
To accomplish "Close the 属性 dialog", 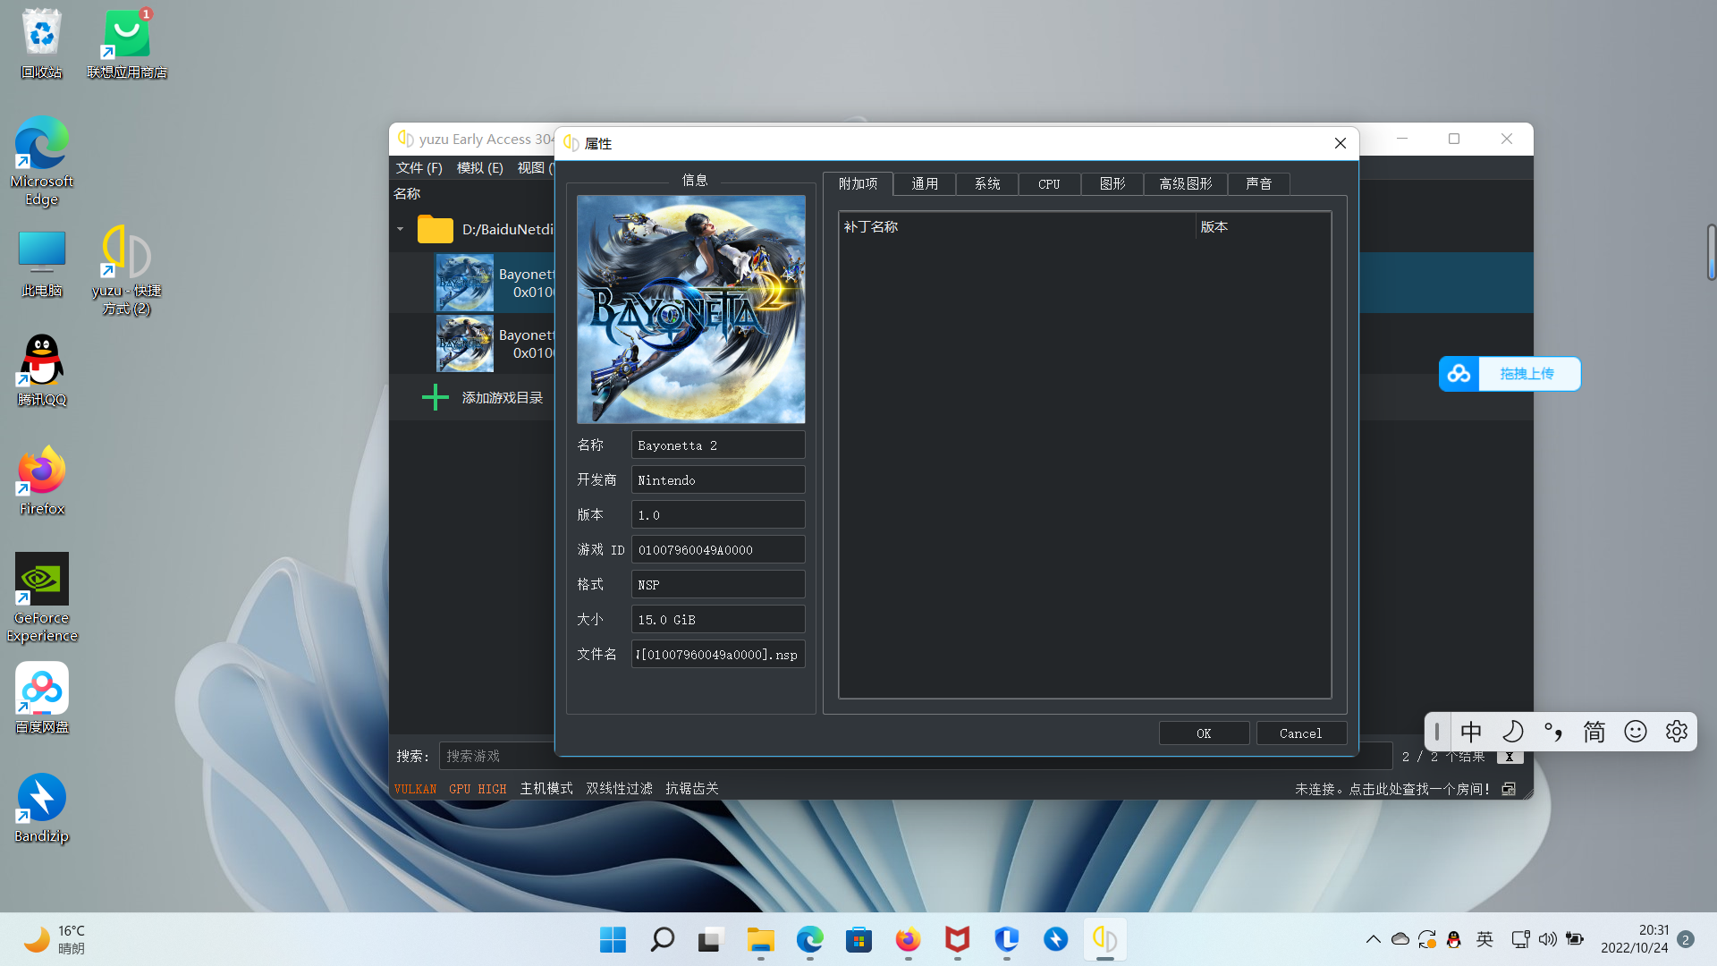I will click(1340, 143).
